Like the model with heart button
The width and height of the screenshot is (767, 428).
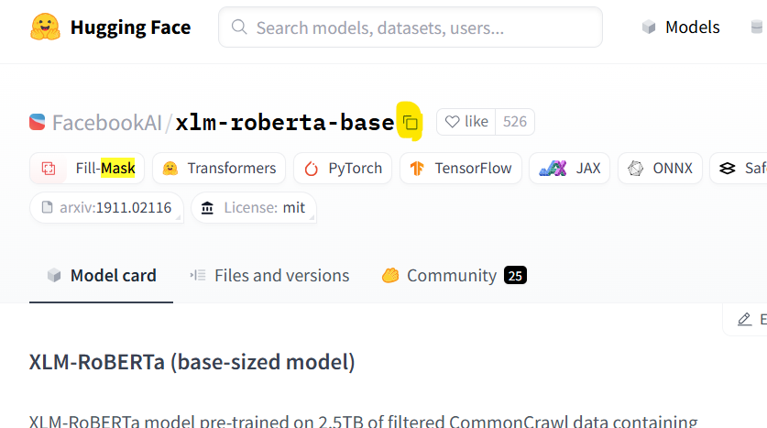pos(466,121)
